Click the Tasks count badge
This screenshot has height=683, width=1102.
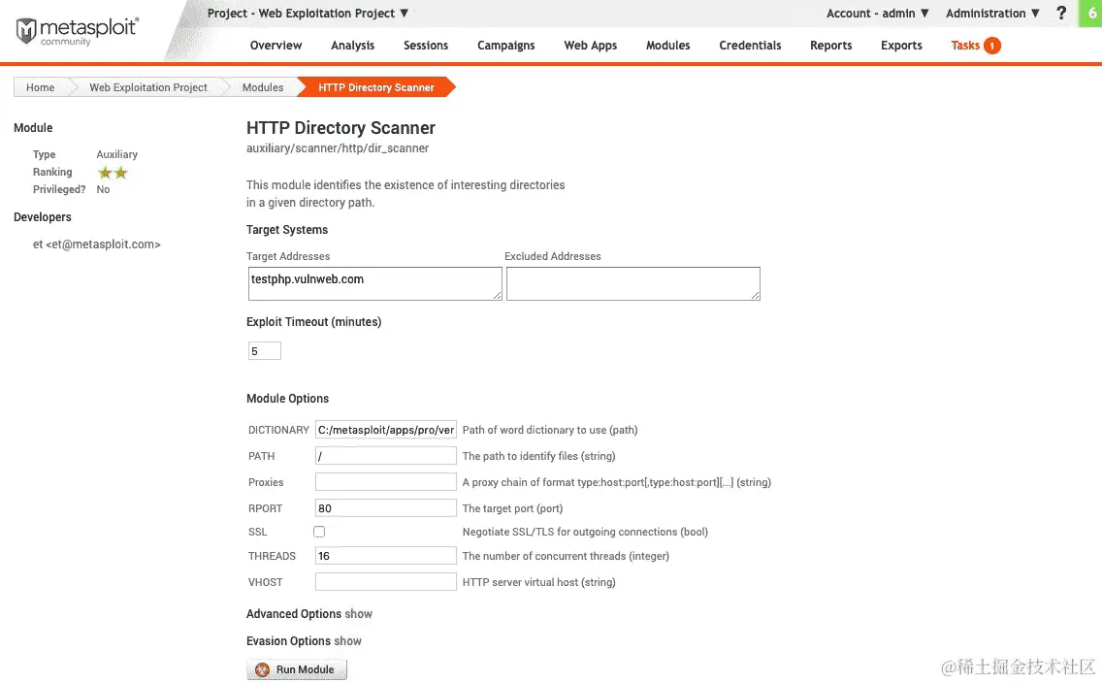991,46
